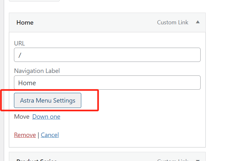Select the Product Series menu item title

click(x=37, y=159)
